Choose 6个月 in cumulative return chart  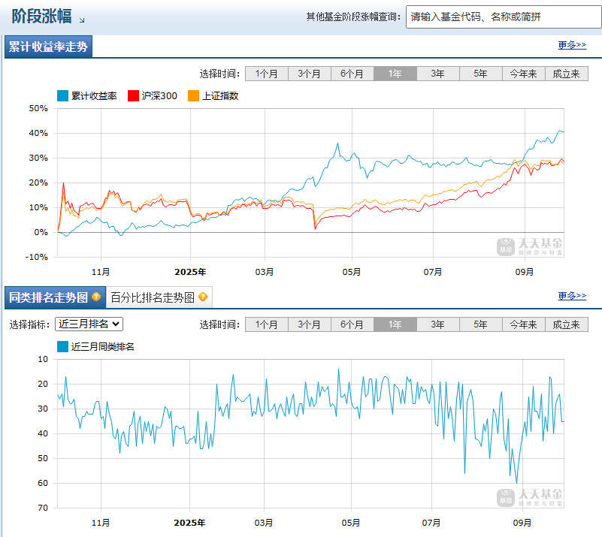(352, 74)
